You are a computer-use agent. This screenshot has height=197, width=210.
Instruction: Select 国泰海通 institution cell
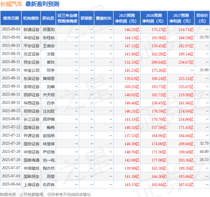(x=32, y=160)
